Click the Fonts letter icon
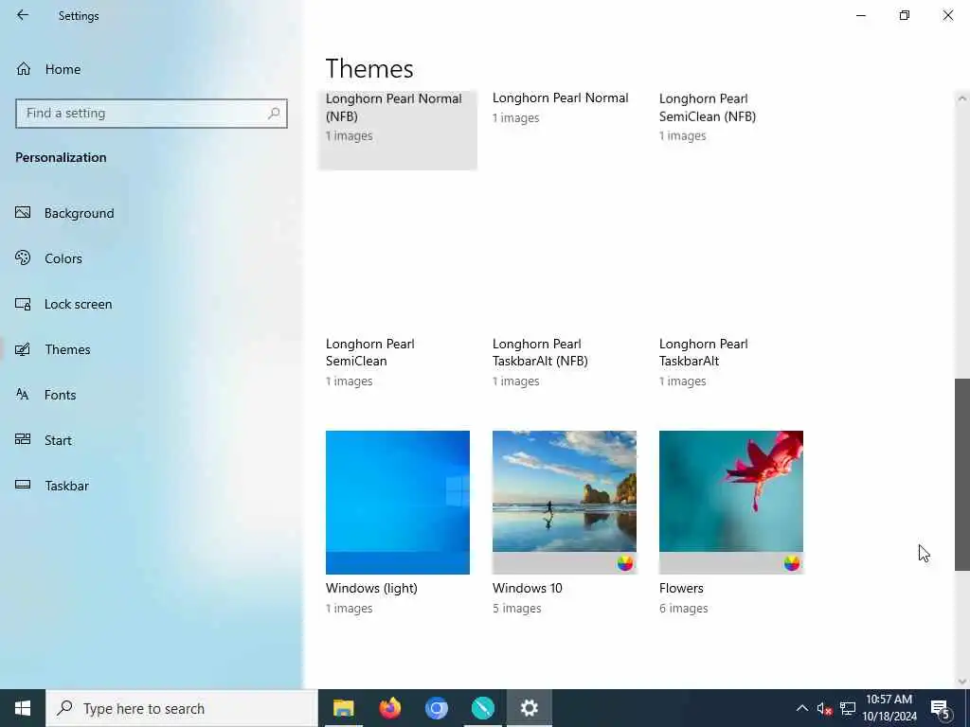Image resolution: width=970 pixels, height=727 pixels. (23, 395)
